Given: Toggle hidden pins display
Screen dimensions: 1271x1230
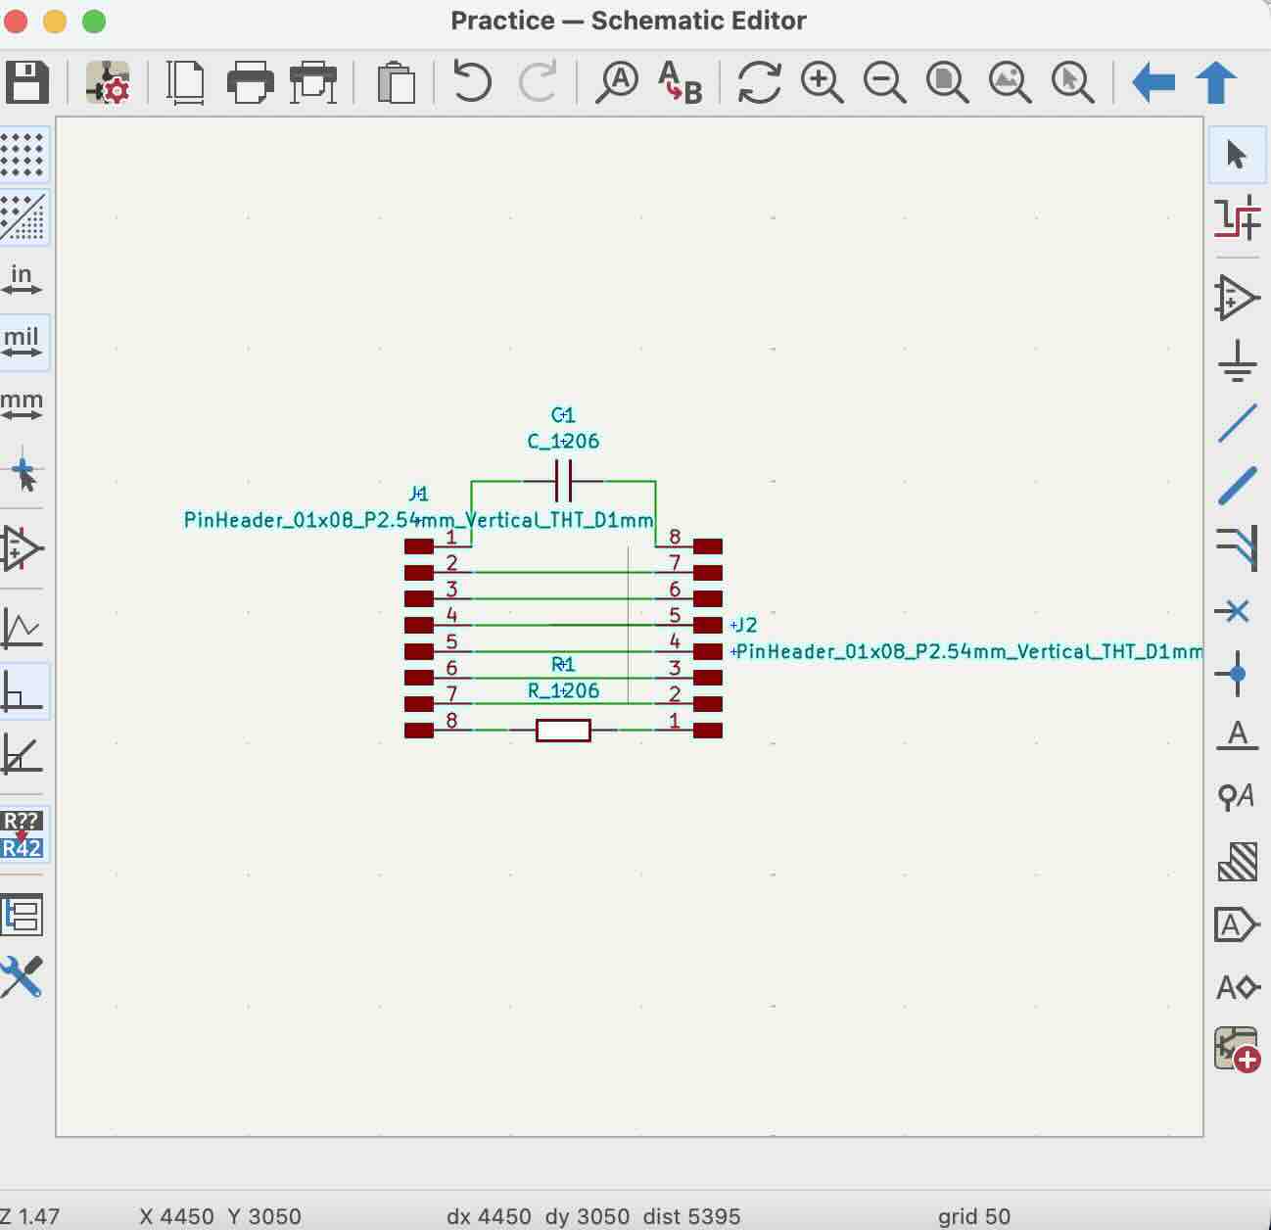Looking at the screenshot, I should pyautogui.click(x=22, y=547).
